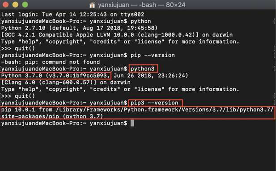Click the 'Last login: Tue Apr 14 12:25:43' line
Screen dimensions: 276x171
click(x=73, y=14)
